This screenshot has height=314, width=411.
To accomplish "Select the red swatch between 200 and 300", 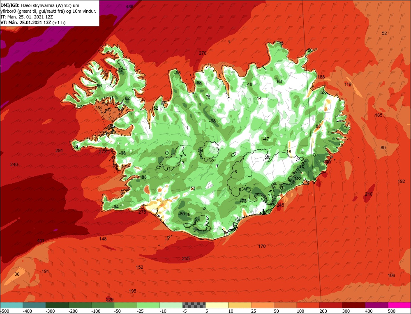I will click(x=331, y=305).
